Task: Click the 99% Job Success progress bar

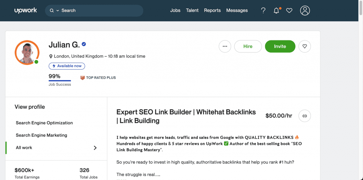Action: tap(60, 81)
